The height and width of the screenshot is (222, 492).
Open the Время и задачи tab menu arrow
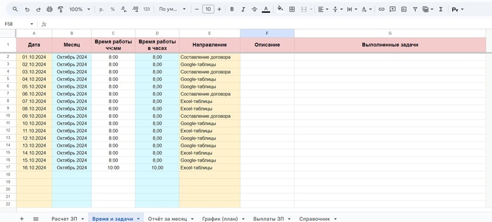[138, 219]
